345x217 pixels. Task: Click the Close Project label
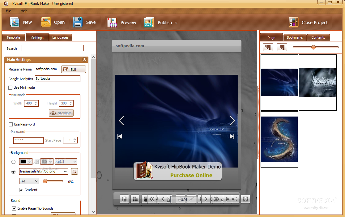tap(315, 23)
